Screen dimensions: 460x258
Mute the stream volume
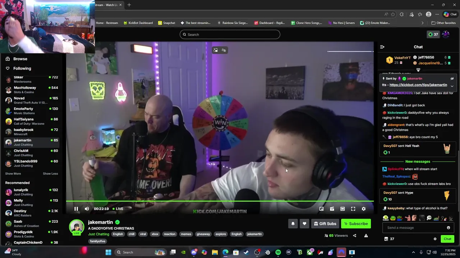click(x=87, y=209)
